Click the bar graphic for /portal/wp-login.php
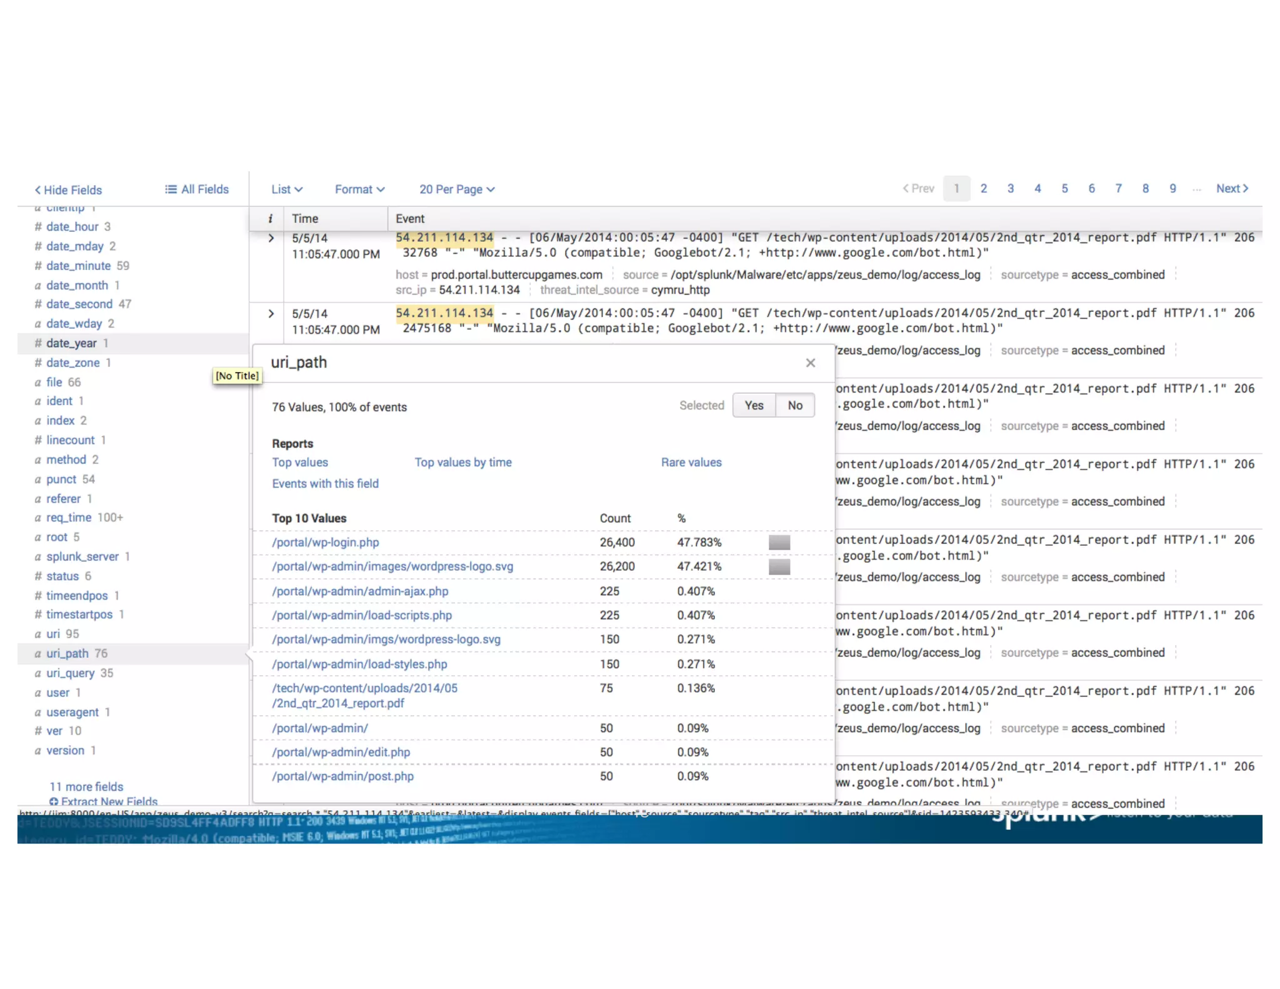The height and width of the screenshot is (989, 1280). click(779, 543)
